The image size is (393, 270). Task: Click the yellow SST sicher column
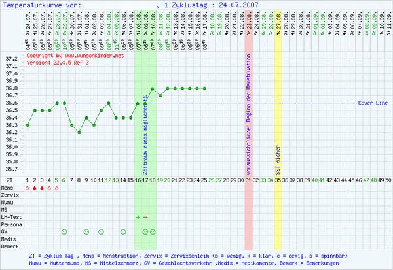click(278, 118)
